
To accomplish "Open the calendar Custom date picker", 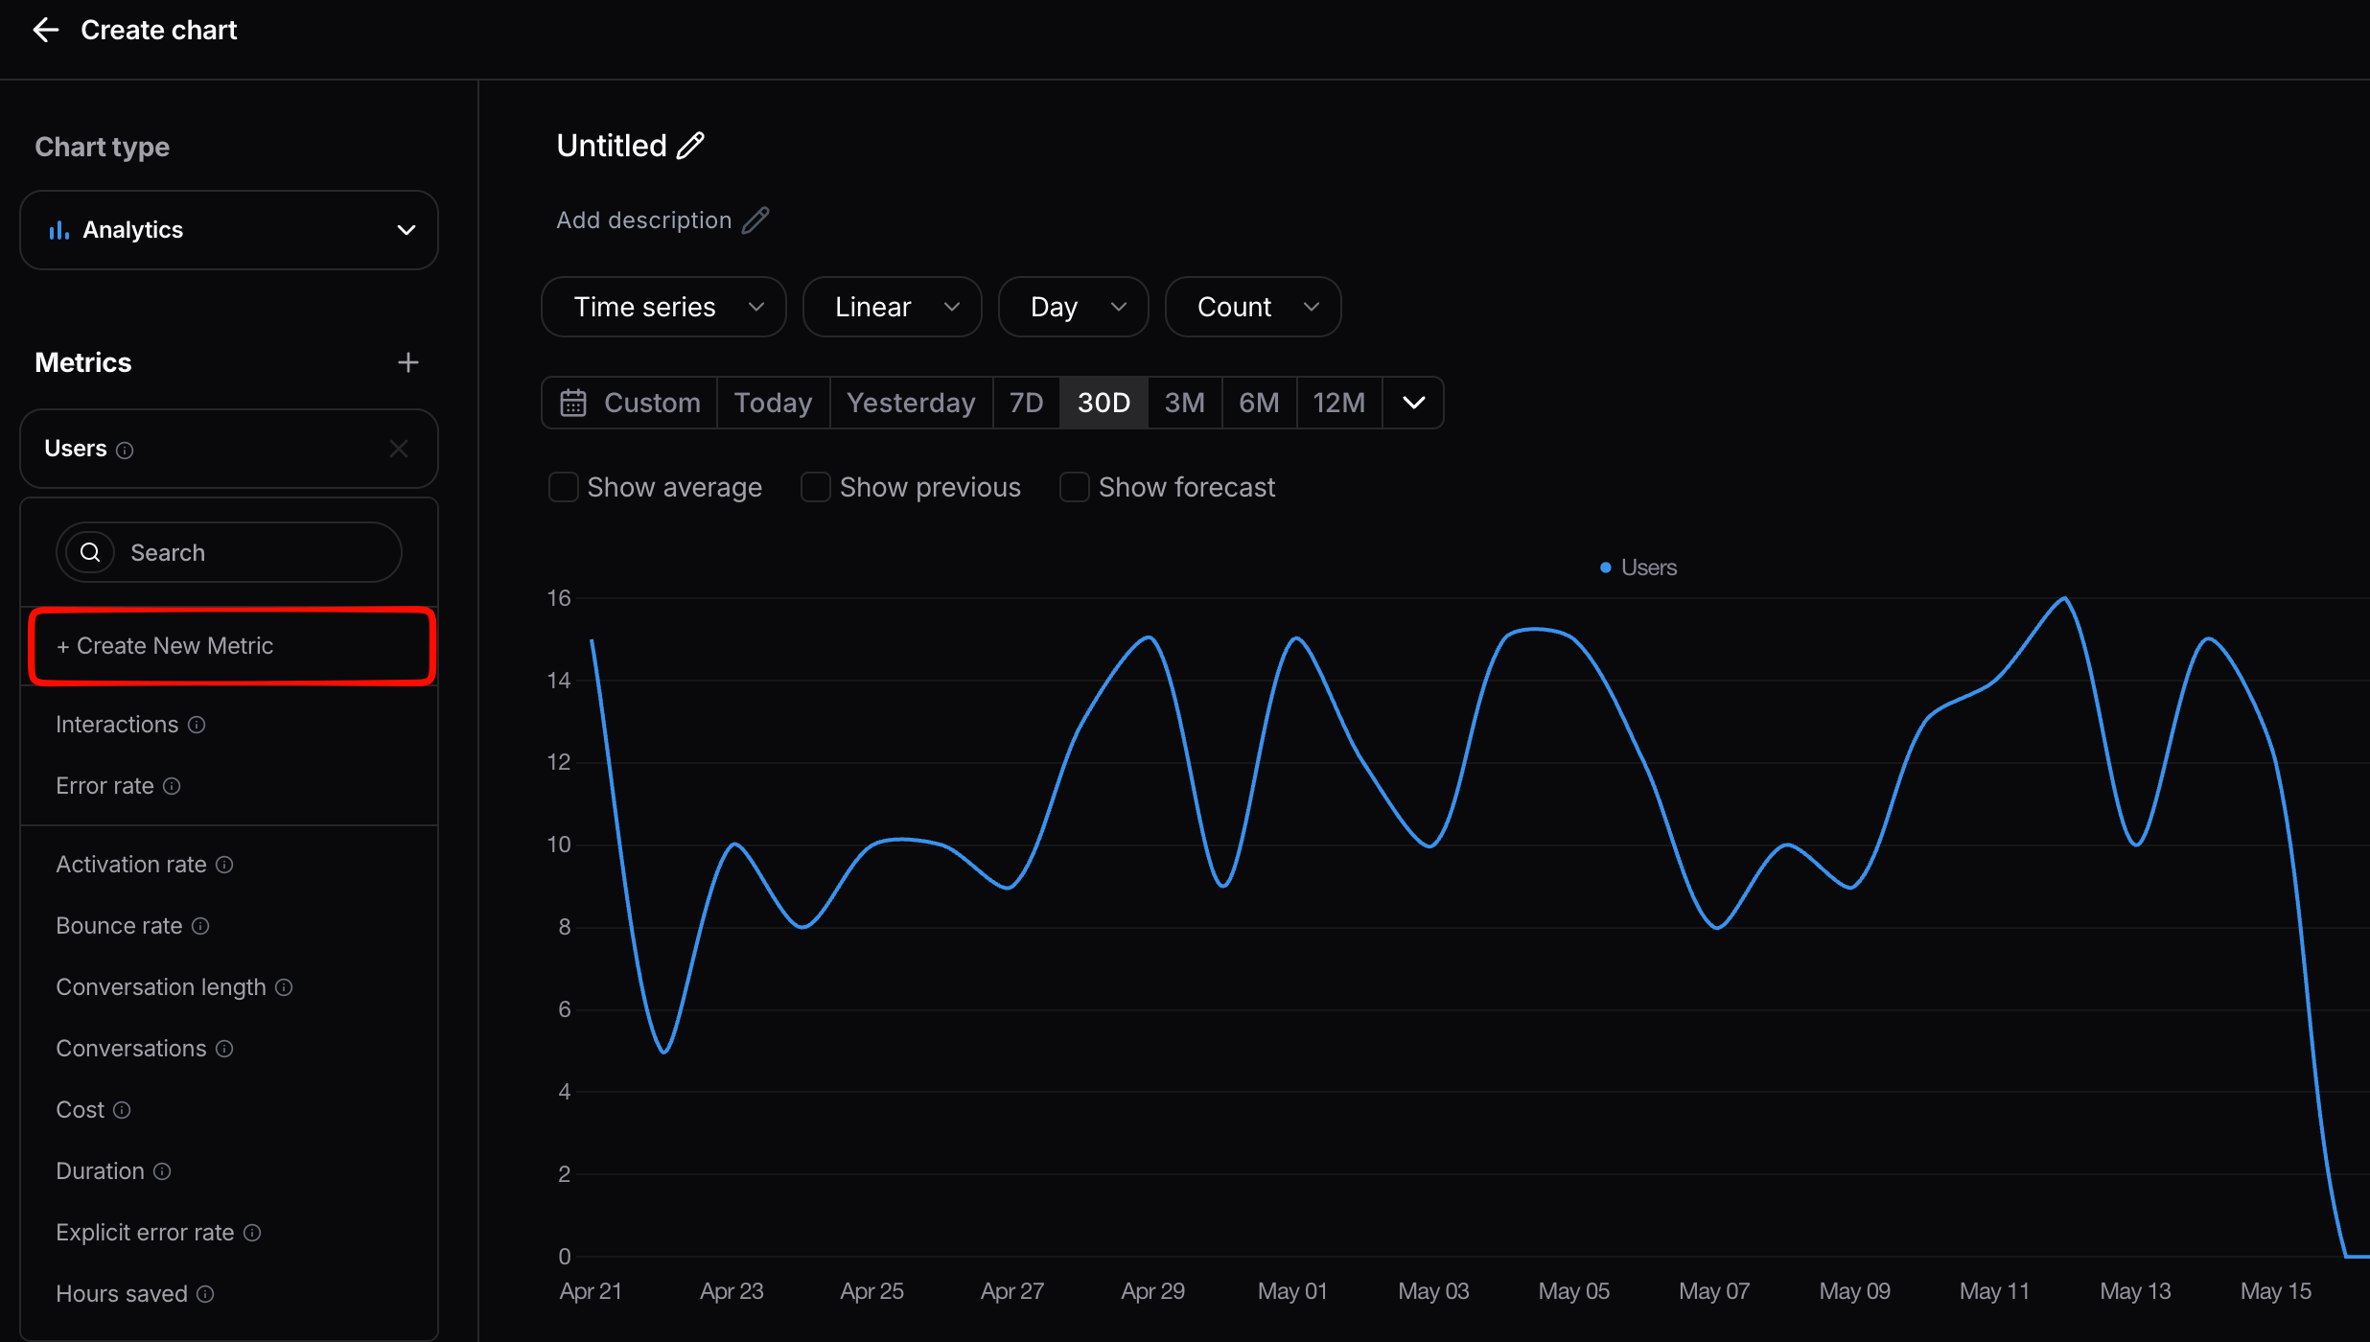I will click(x=630, y=403).
